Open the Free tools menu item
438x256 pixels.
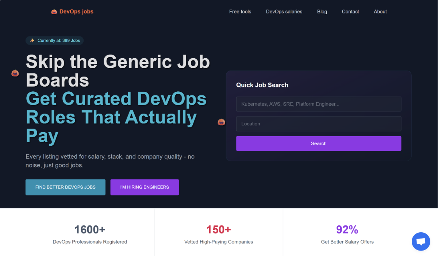pos(240,11)
